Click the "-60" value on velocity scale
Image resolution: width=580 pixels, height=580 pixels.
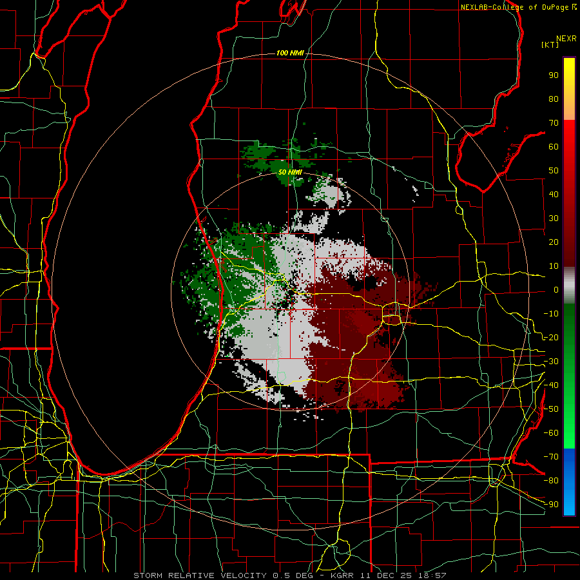[x=551, y=433]
